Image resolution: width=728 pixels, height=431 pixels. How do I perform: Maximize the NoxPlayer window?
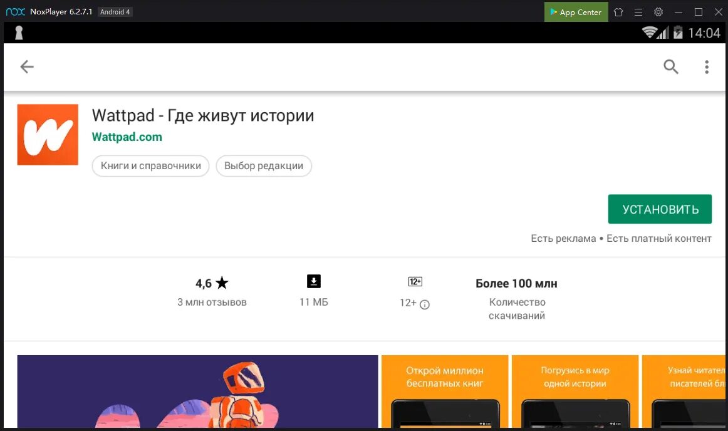[699, 12]
